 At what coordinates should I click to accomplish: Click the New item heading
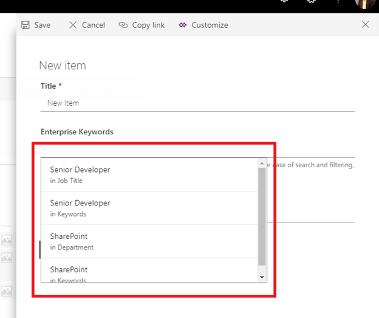click(x=63, y=66)
